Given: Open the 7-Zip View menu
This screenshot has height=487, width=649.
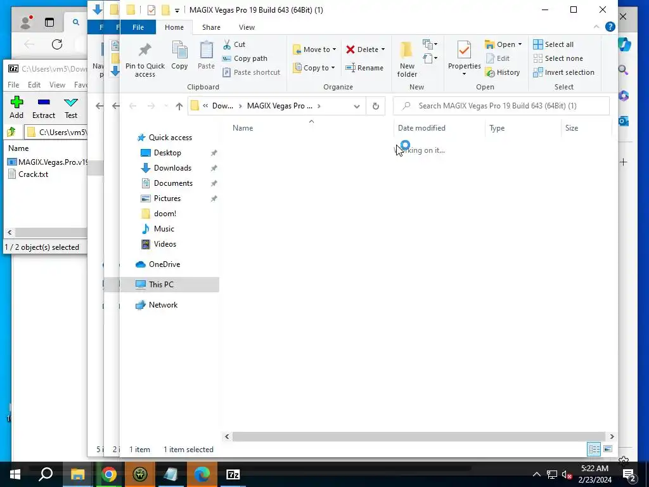Looking at the screenshot, I should [x=57, y=85].
